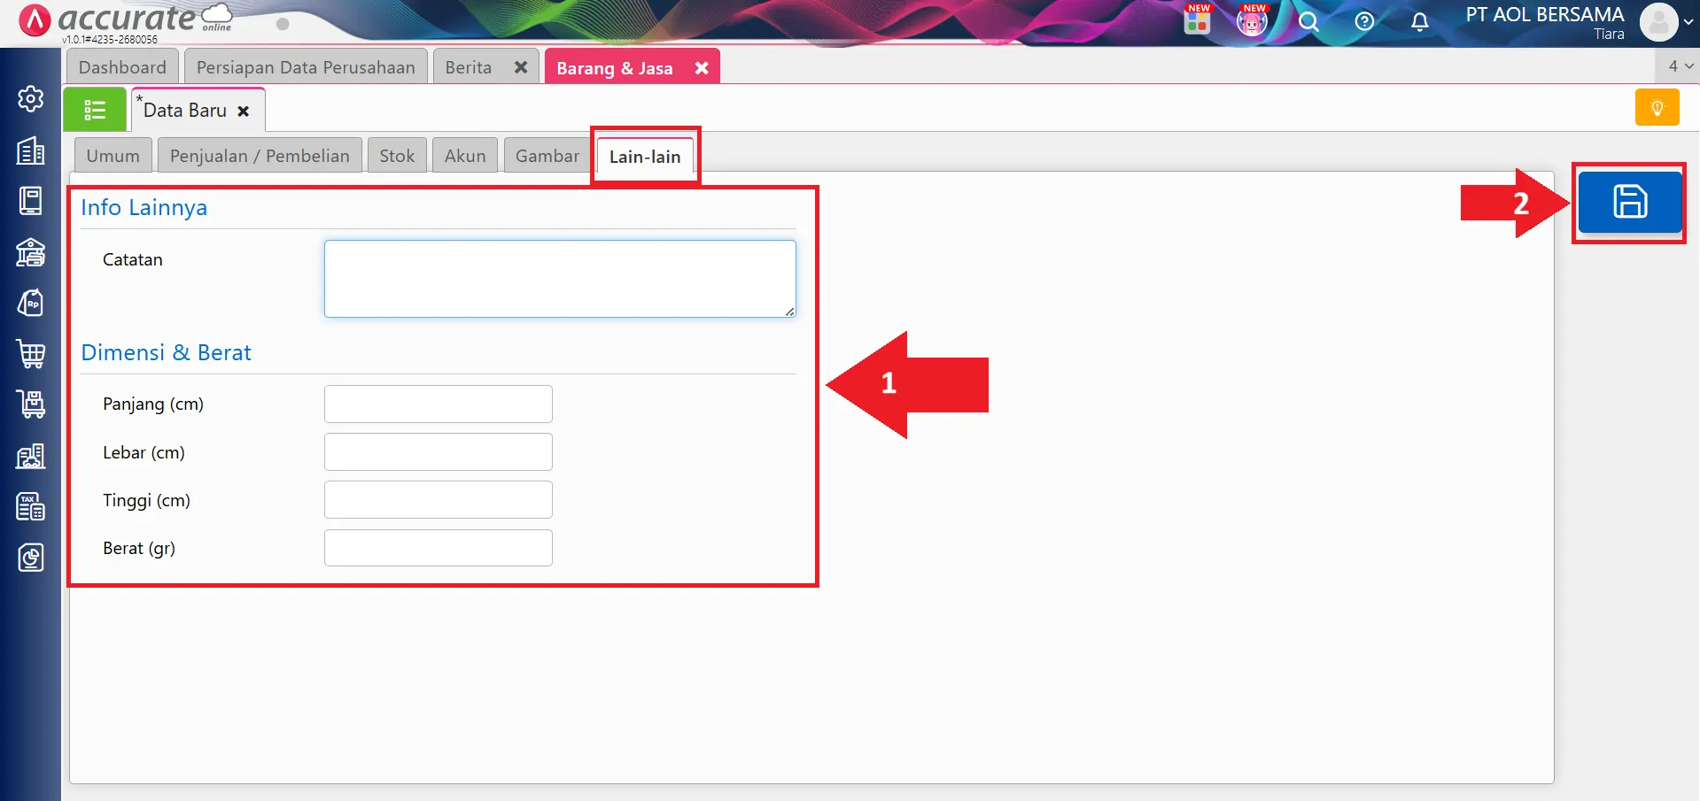The width and height of the screenshot is (1700, 801).
Task: Open the cash and bank icon
Action: pyautogui.click(x=31, y=252)
